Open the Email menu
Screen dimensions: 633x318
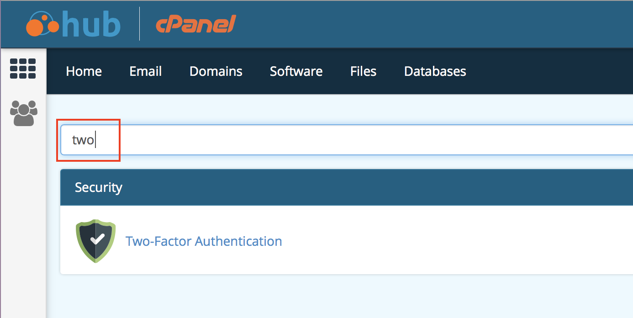145,71
